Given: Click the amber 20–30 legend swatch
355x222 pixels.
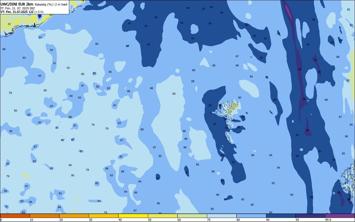Looking at the screenshot, I should point(74,216).
